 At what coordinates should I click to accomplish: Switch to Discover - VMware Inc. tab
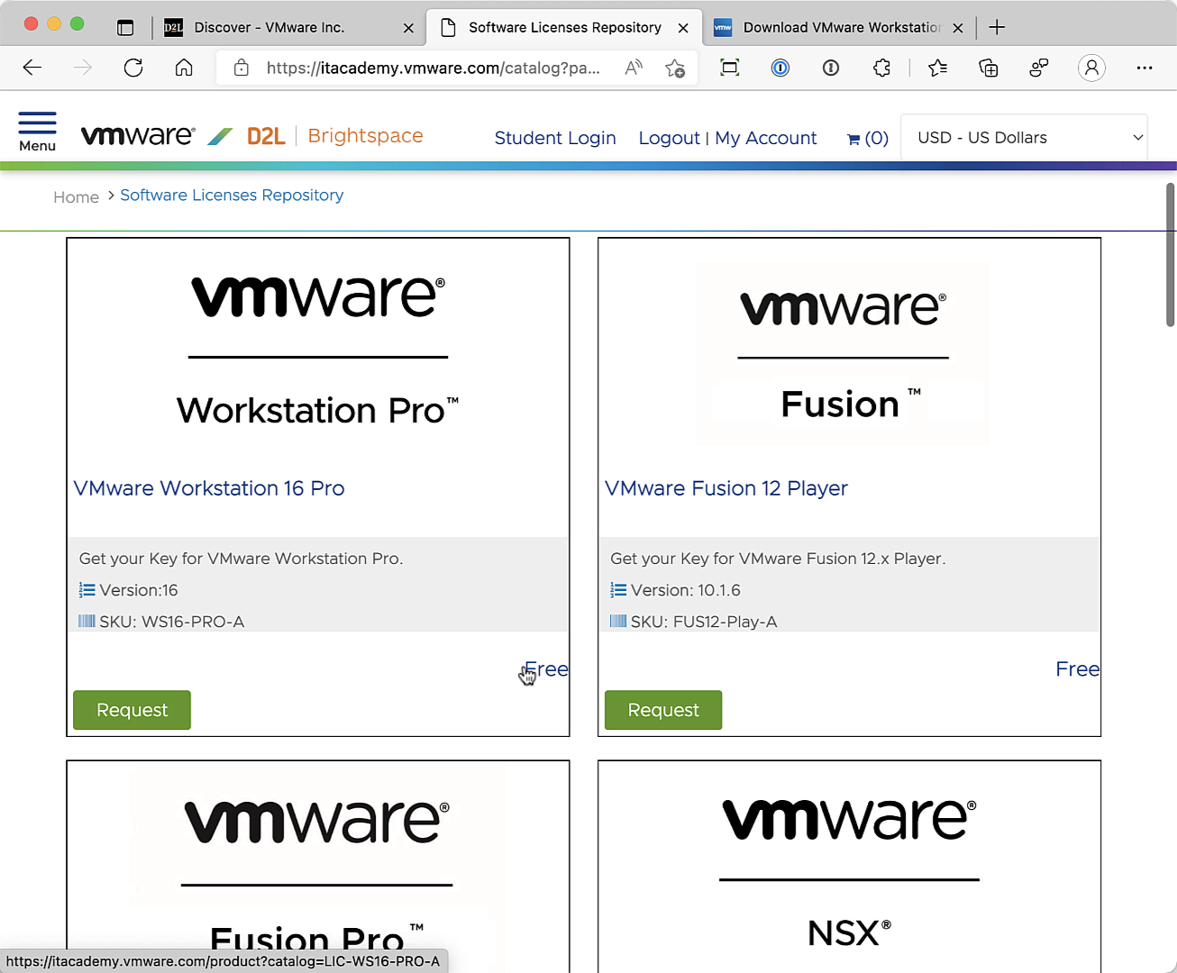tap(269, 28)
